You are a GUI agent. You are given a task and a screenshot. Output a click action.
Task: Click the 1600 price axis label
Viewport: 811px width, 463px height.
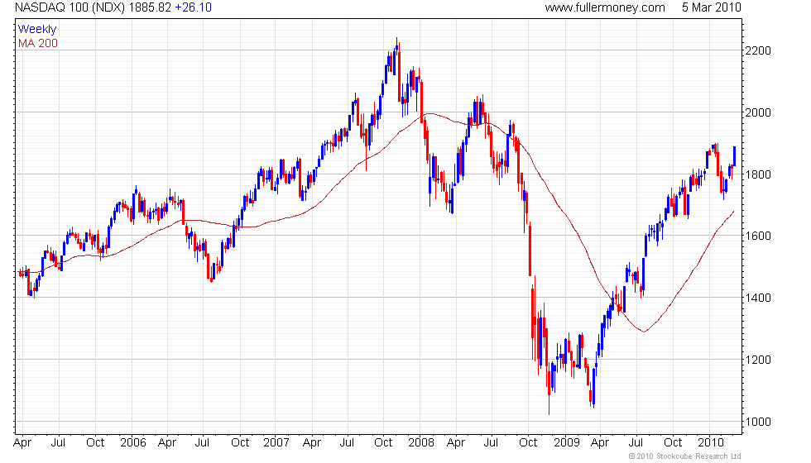[x=758, y=236]
